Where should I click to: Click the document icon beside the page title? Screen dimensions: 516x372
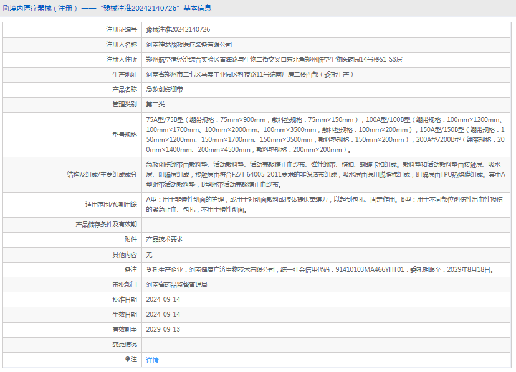pos(6,8)
